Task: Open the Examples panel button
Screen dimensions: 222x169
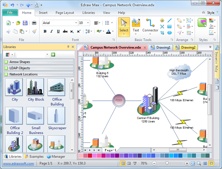Action: click(x=34, y=156)
